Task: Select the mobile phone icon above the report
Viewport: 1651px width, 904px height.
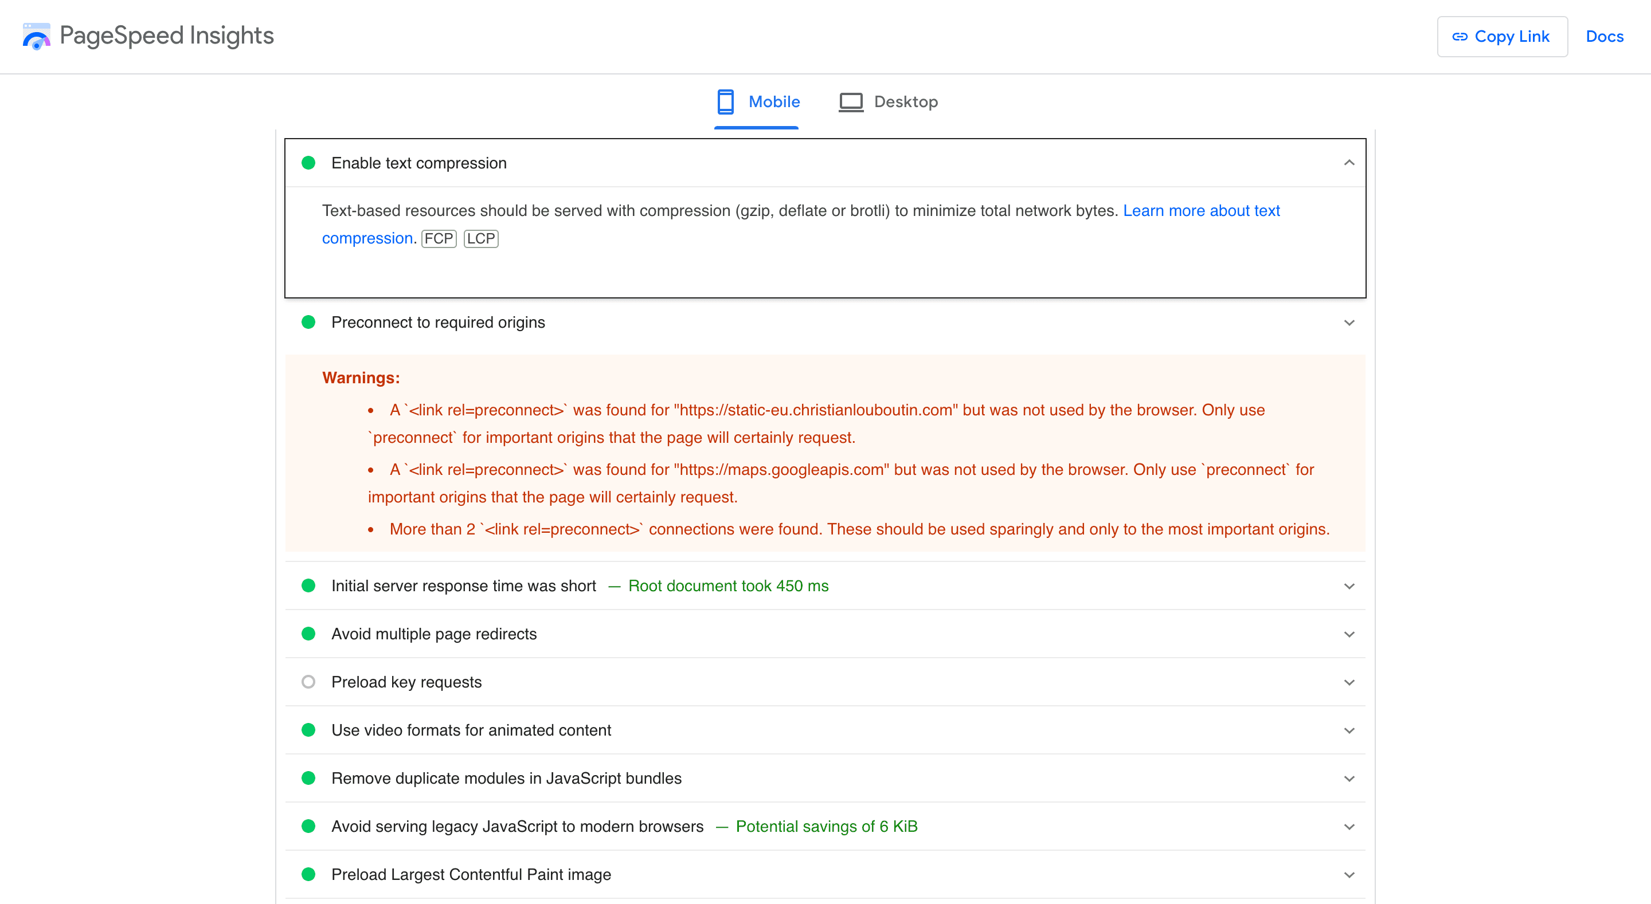Action: tap(726, 101)
